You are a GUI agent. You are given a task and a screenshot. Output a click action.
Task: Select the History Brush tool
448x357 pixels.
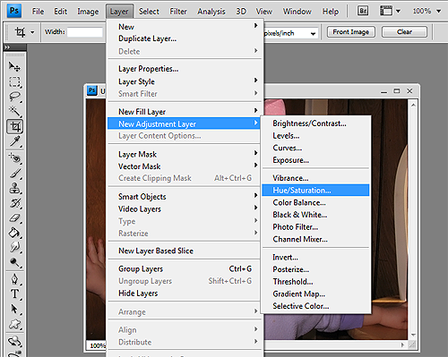14,203
